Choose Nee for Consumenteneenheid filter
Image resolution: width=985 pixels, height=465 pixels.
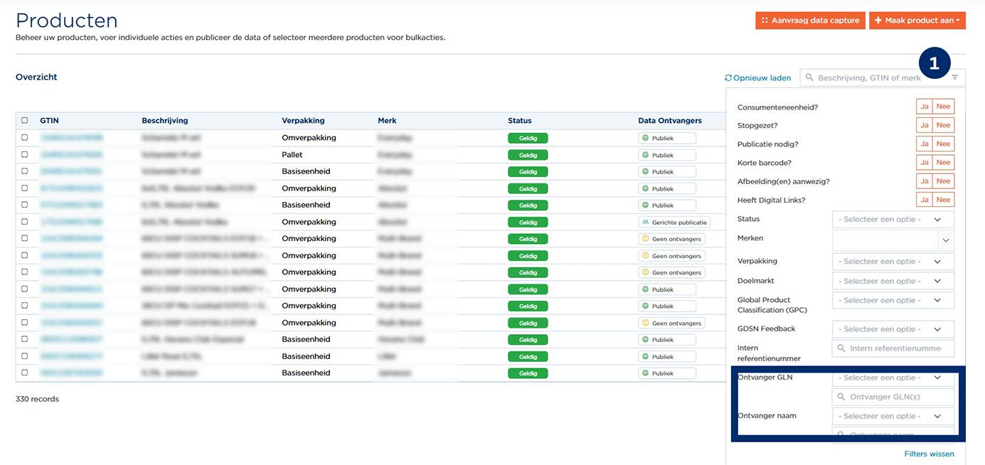point(944,107)
